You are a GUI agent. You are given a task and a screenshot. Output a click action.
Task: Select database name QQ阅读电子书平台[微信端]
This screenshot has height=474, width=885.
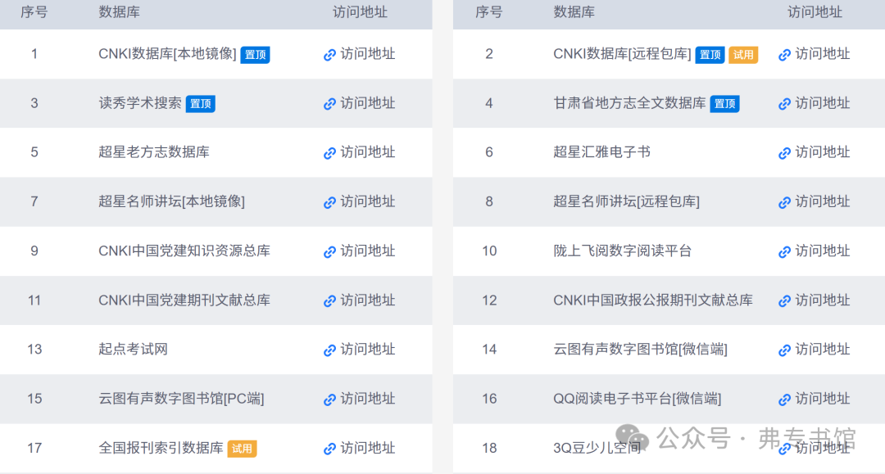click(x=638, y=399)
